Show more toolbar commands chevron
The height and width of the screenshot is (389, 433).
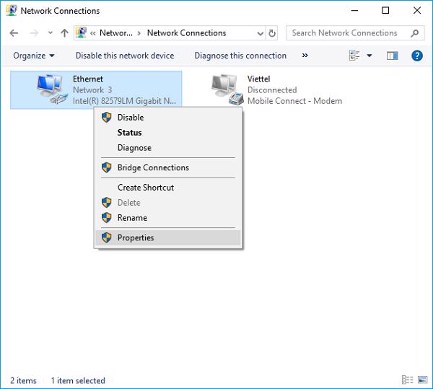pos(305,56)
